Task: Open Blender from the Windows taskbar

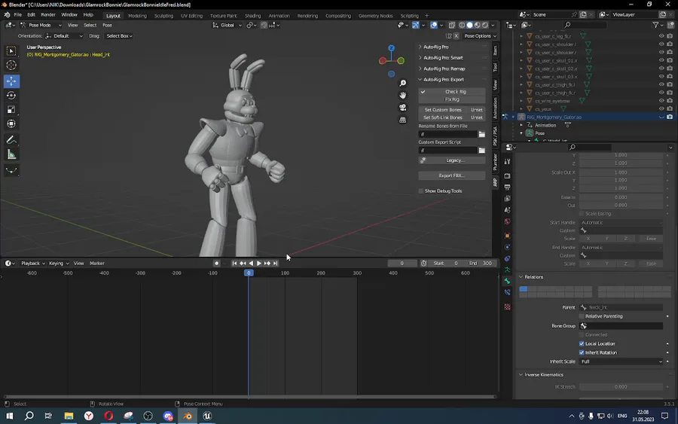Action: tap(188, 416)
